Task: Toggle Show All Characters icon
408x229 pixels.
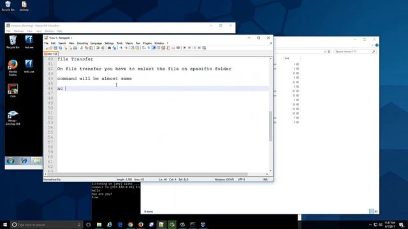Action: pos(149,48)
